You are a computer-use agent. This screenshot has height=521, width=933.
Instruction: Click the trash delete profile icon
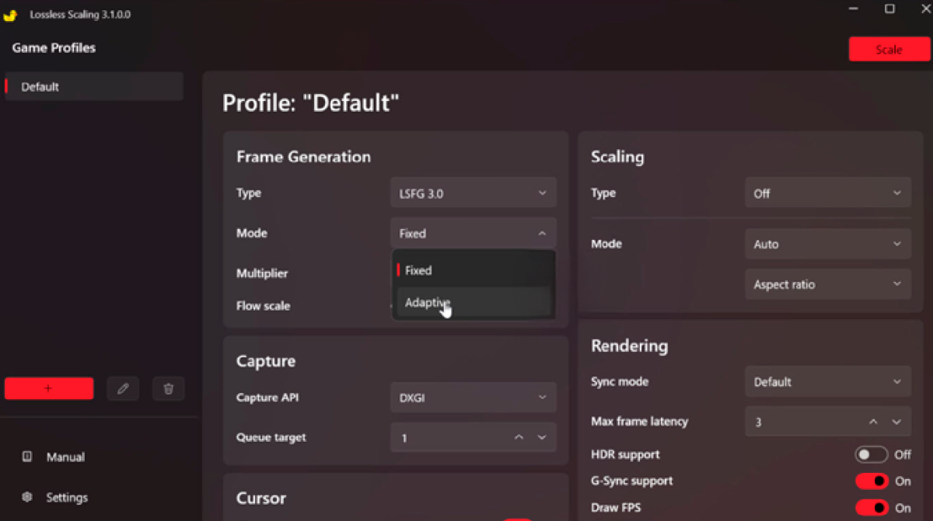169,388
